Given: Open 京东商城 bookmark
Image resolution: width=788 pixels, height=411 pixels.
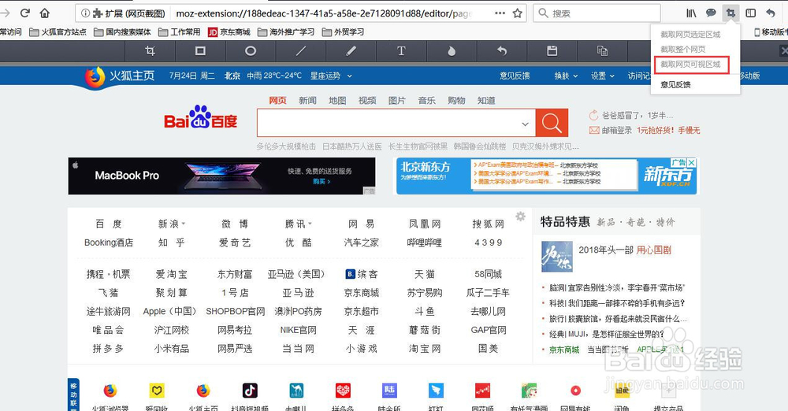Looking at the screenshot, I should click(x=229, y=32).
